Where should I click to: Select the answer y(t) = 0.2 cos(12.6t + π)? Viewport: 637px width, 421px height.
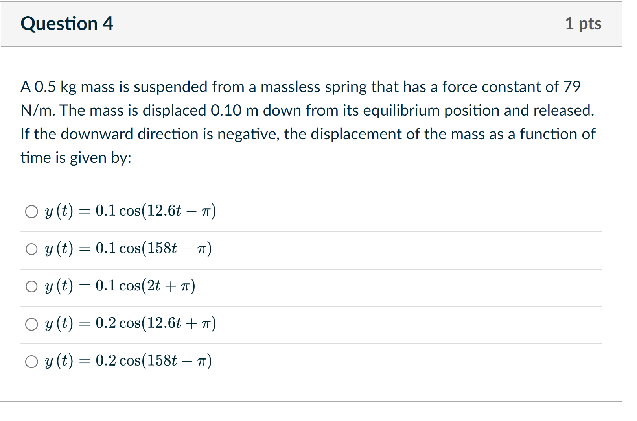click(32, 324)
